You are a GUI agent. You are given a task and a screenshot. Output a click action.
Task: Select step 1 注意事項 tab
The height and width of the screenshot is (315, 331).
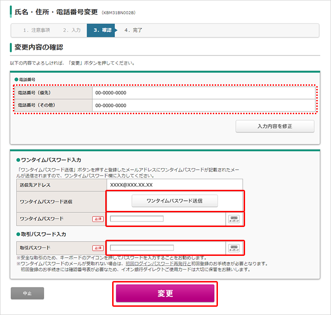36,30
